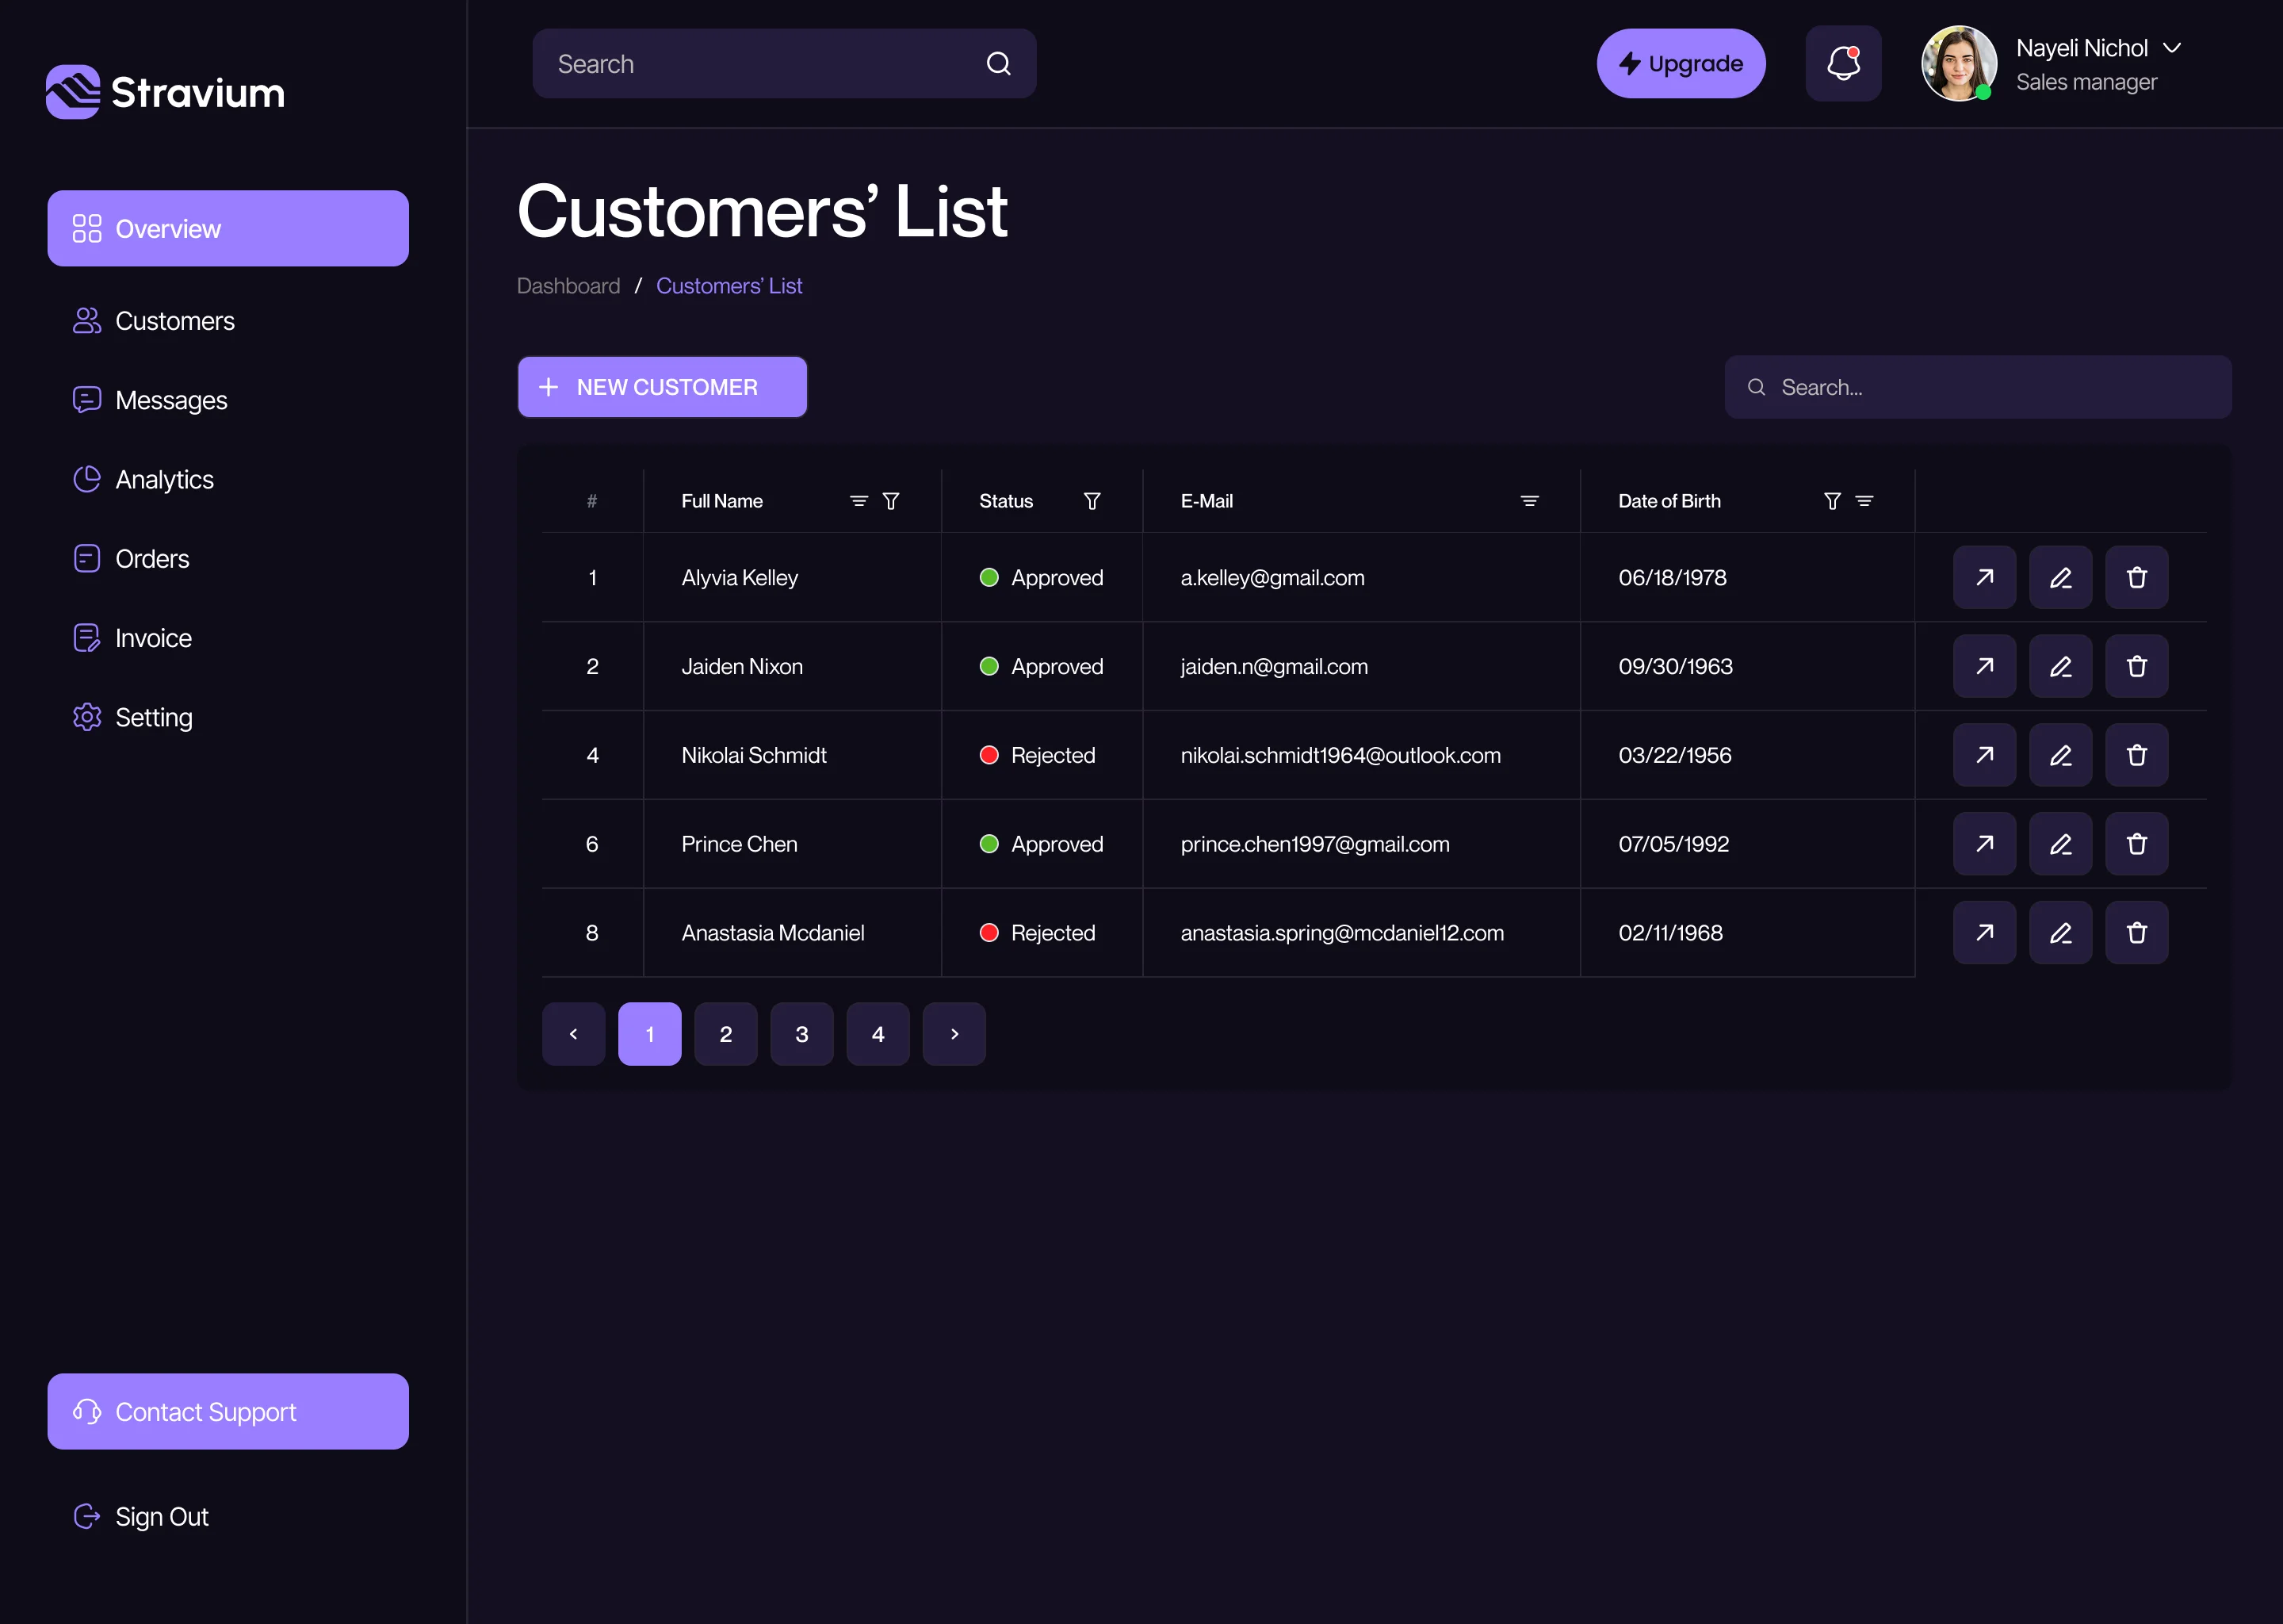2283x1624 pixels.
Task: Go back via the Dashboard breadcrumb link
Action: click(x=568, y=285)
